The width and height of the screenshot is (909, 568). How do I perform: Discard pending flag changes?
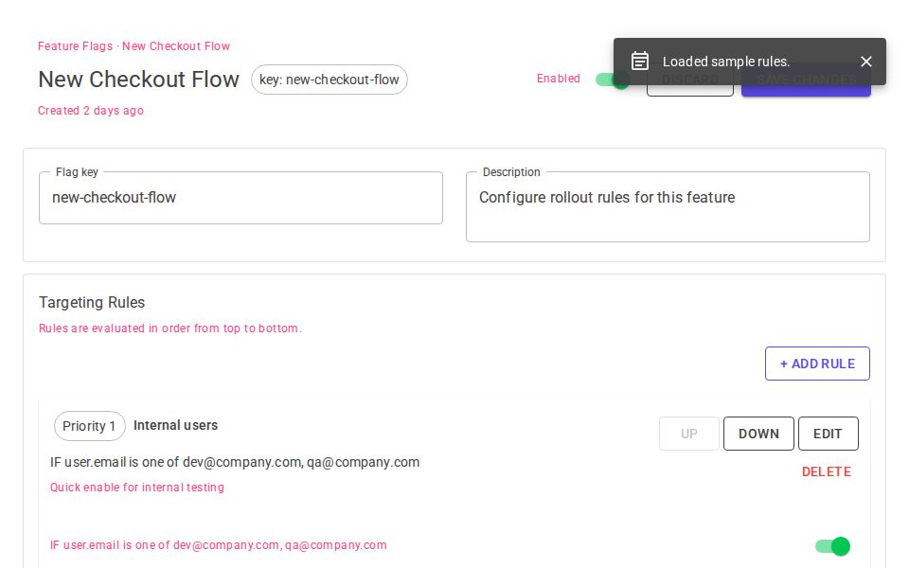690,80
